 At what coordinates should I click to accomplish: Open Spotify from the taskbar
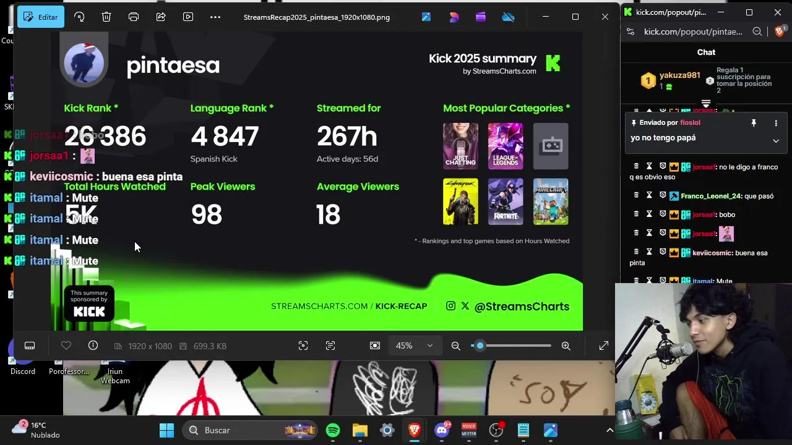click(333, 430)
